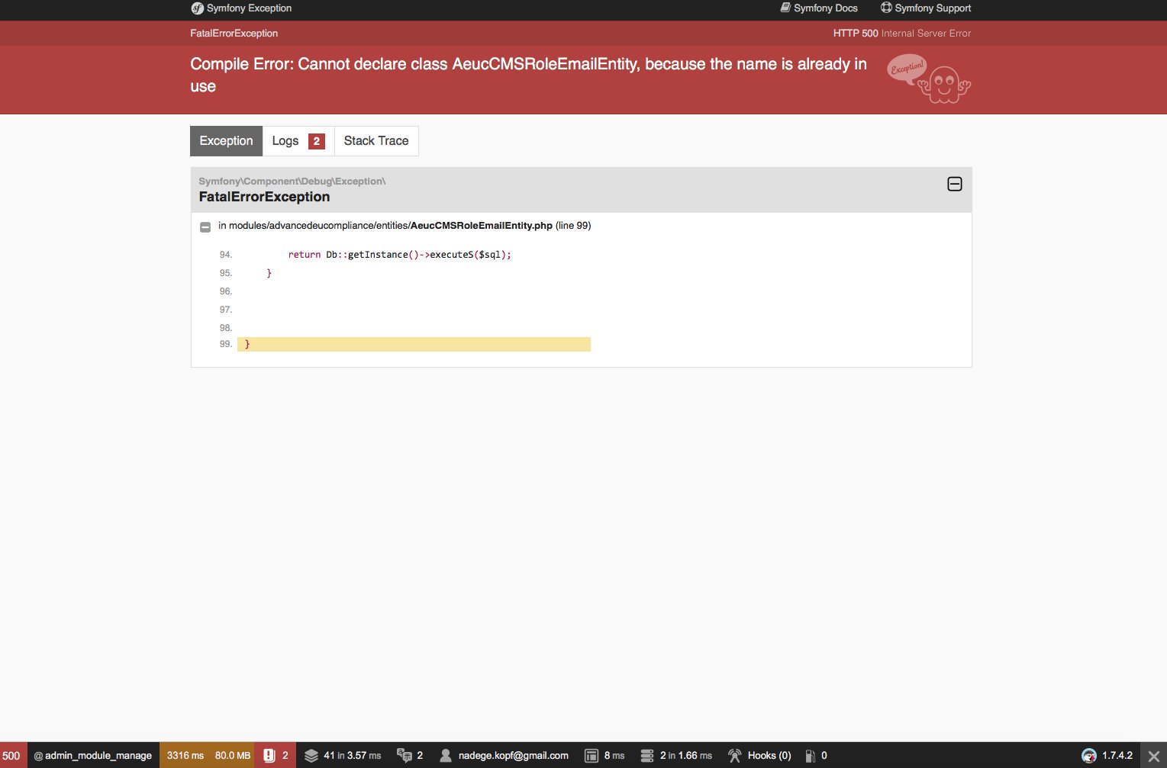
Task: Open the 80.0 MB memory panel
Action: pos(233,756)
